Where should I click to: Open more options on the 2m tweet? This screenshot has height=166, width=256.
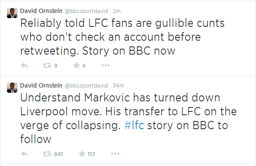click(x=105, y=65)
